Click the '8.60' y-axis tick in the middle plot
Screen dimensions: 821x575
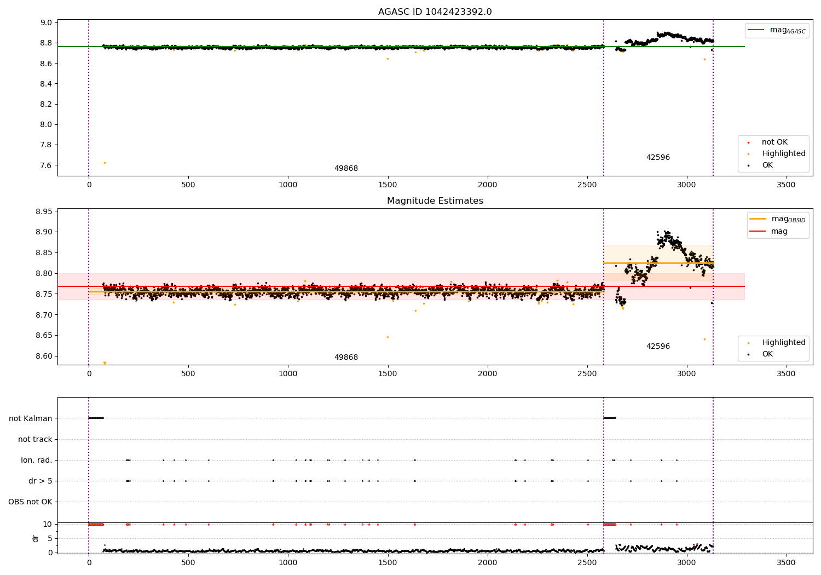(x=44, y=357)
